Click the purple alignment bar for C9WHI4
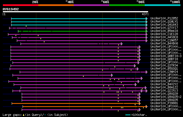The image size is (183, 117). 83,72
